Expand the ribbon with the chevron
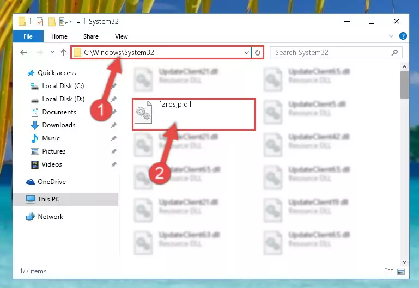The image size is (419, 288). (x=391, y=36)
